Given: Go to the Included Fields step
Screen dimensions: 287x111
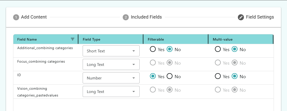Looking at the screenshot, I should [146, 17].
